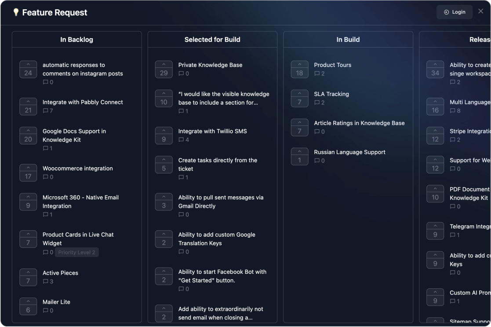Open Microsoft 360 Native Email Integration request

pos(80,202)
